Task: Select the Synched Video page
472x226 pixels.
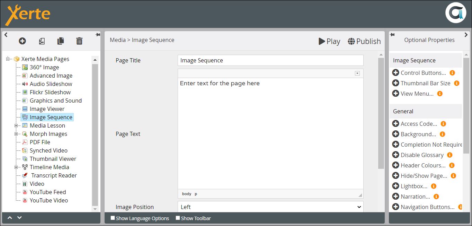Action: (48, 150)
